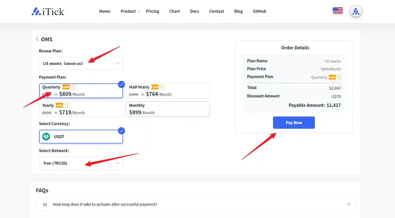
Task: Click the 20% OFF badge on Yearly
Action: 62,105
